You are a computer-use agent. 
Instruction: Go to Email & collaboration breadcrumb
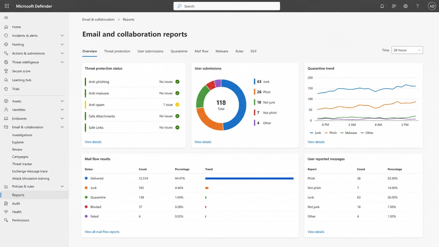point(98,19)
